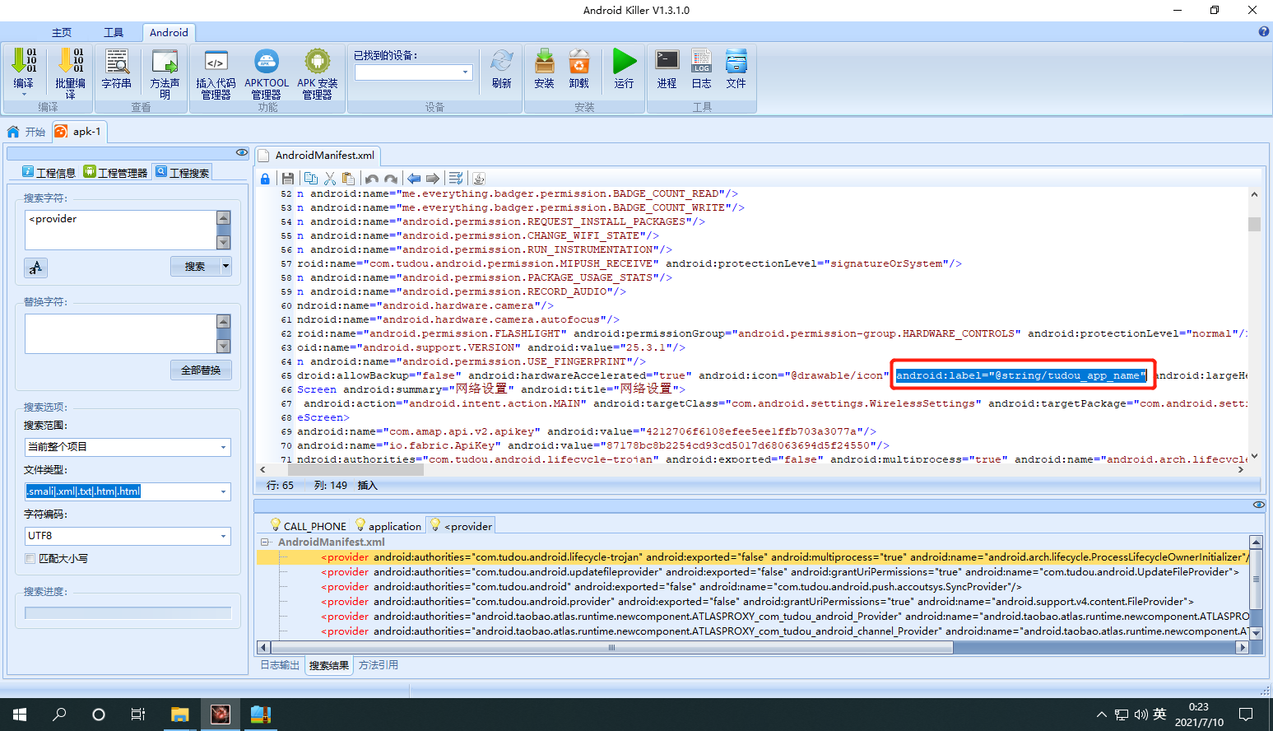Screen dimensions: 1273x731
Task: Click the save icon in editor toolbar
Action: 287,178
